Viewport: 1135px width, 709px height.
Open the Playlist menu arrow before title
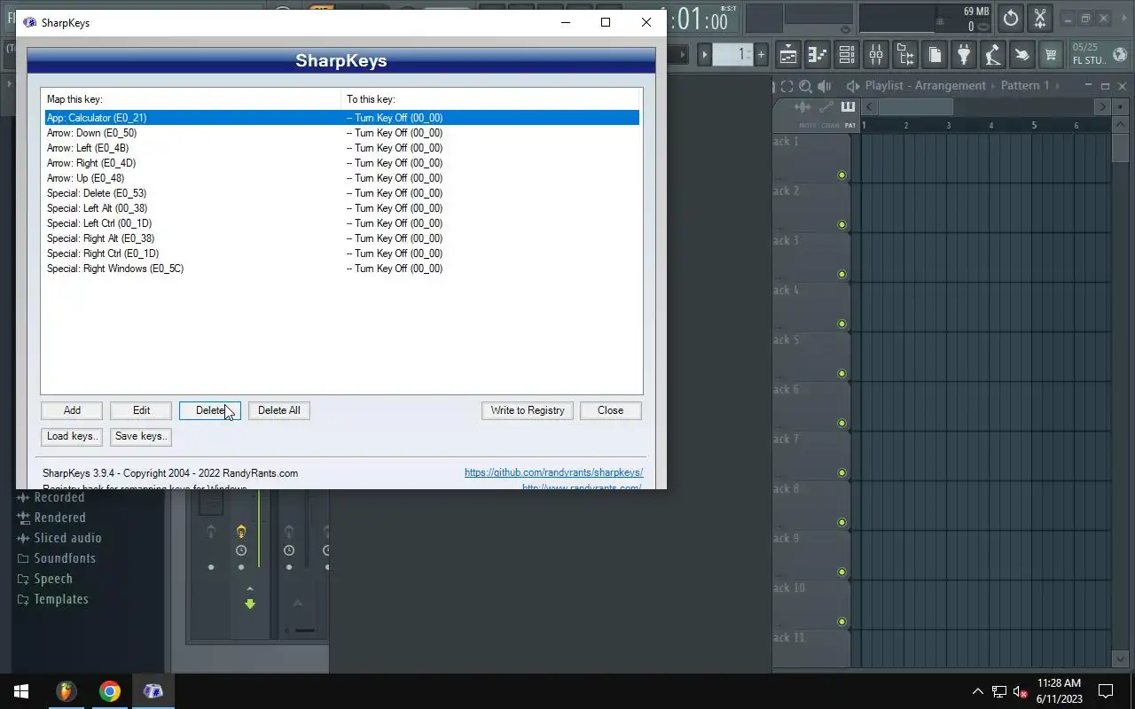(x=852, y=86)
